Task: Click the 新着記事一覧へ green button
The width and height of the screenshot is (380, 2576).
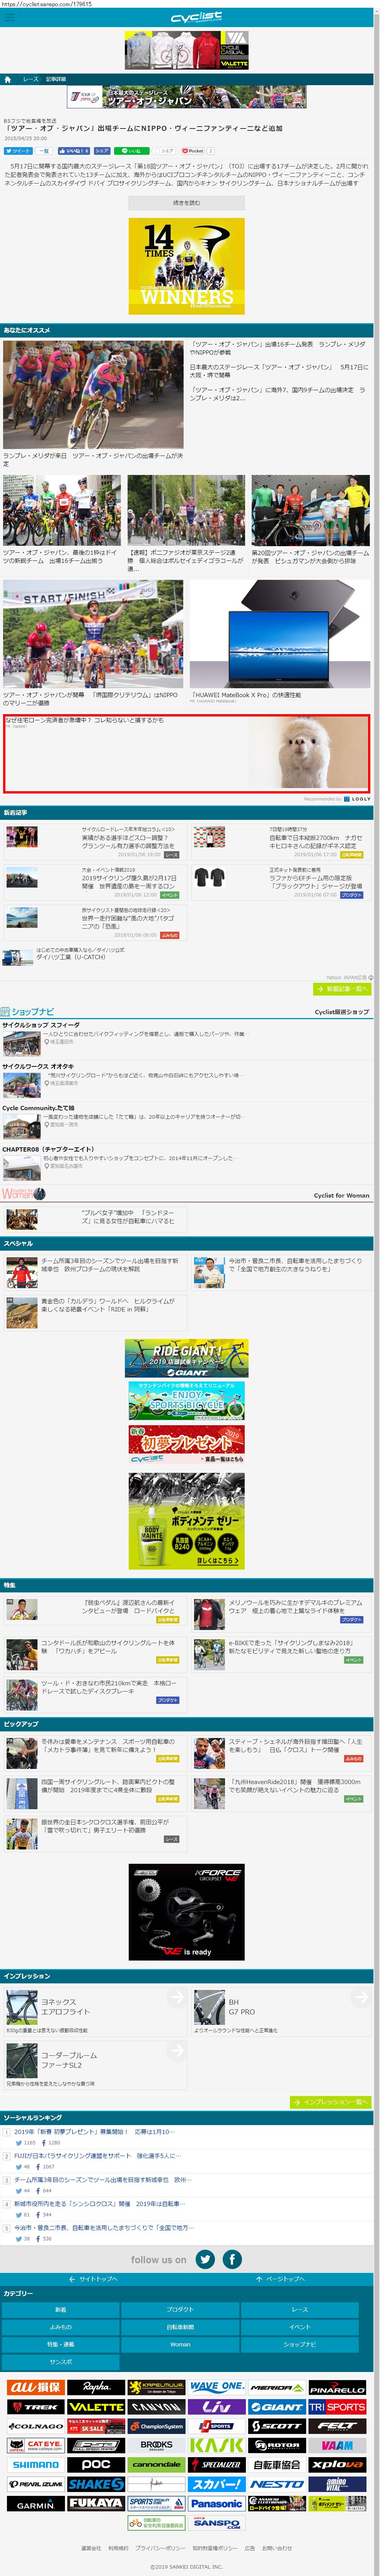Action: tap(342, 989)
